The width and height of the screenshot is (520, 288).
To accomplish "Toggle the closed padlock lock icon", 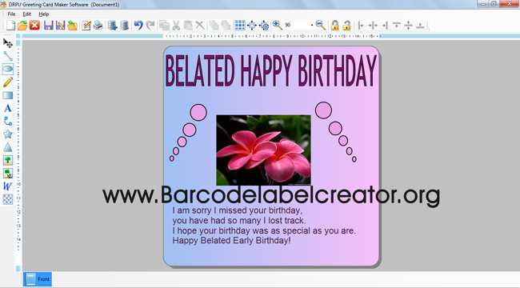I will click(334, 26).
